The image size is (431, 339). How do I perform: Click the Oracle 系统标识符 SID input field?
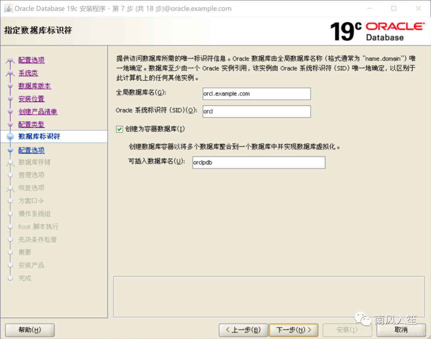pyautogui.click(x=257, y=112)
